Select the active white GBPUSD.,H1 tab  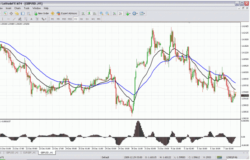click(47, 153)
